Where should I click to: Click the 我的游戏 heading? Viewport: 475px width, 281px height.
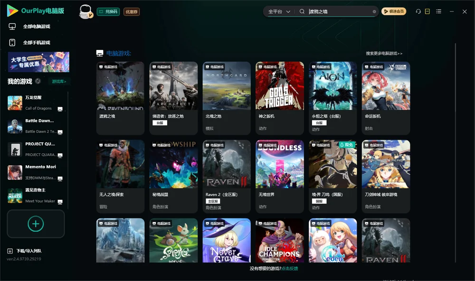tap(19, 81)
